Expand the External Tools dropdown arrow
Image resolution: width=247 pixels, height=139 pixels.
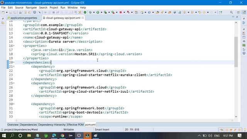tap(117, 12)
